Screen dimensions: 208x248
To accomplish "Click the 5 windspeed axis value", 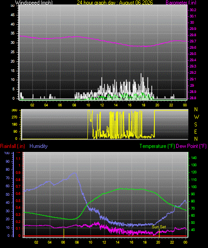I will (x=13, y=89).
